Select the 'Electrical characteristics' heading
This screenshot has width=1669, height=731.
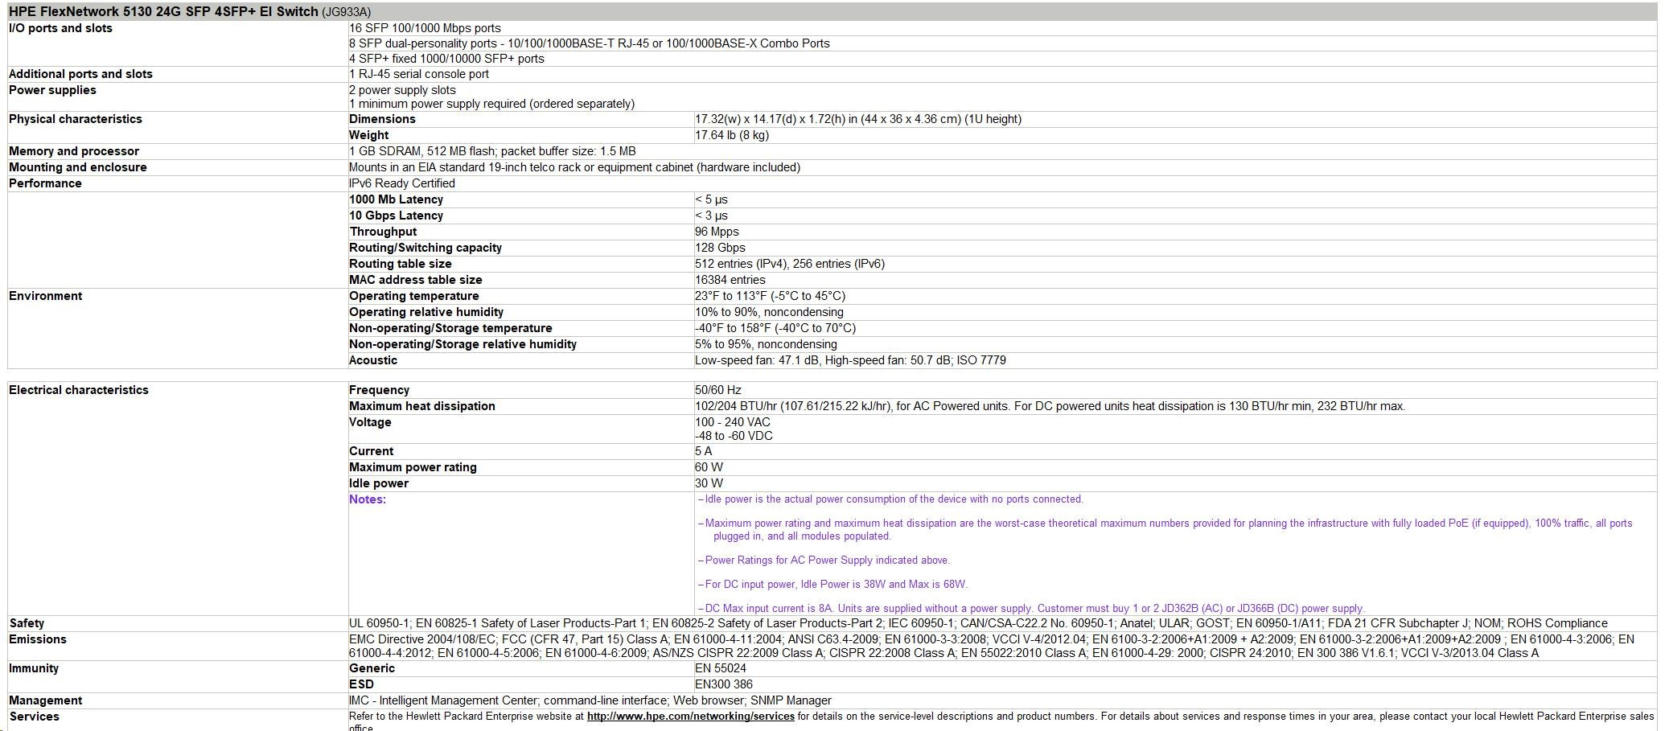click(x=78, y=390)
